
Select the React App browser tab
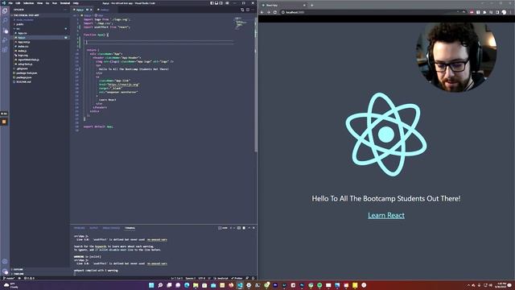tap(283, 6)
